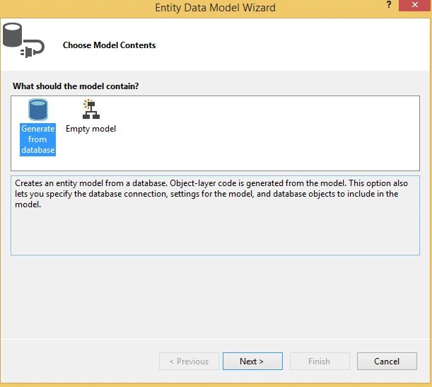Click the disabled Previous button

click(x=189, y=361)
